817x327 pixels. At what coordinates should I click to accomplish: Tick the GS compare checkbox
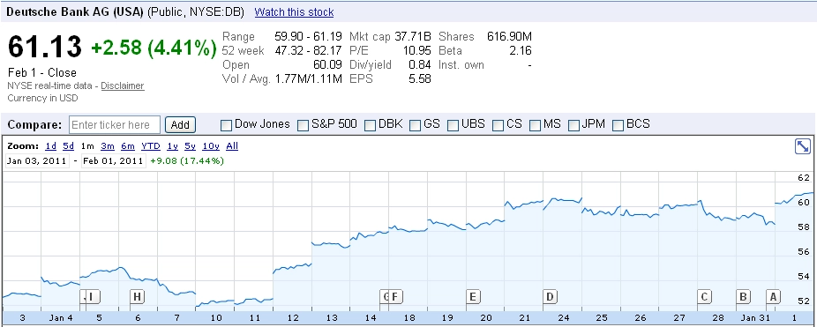pyautogui.click(x=416, y=125)
